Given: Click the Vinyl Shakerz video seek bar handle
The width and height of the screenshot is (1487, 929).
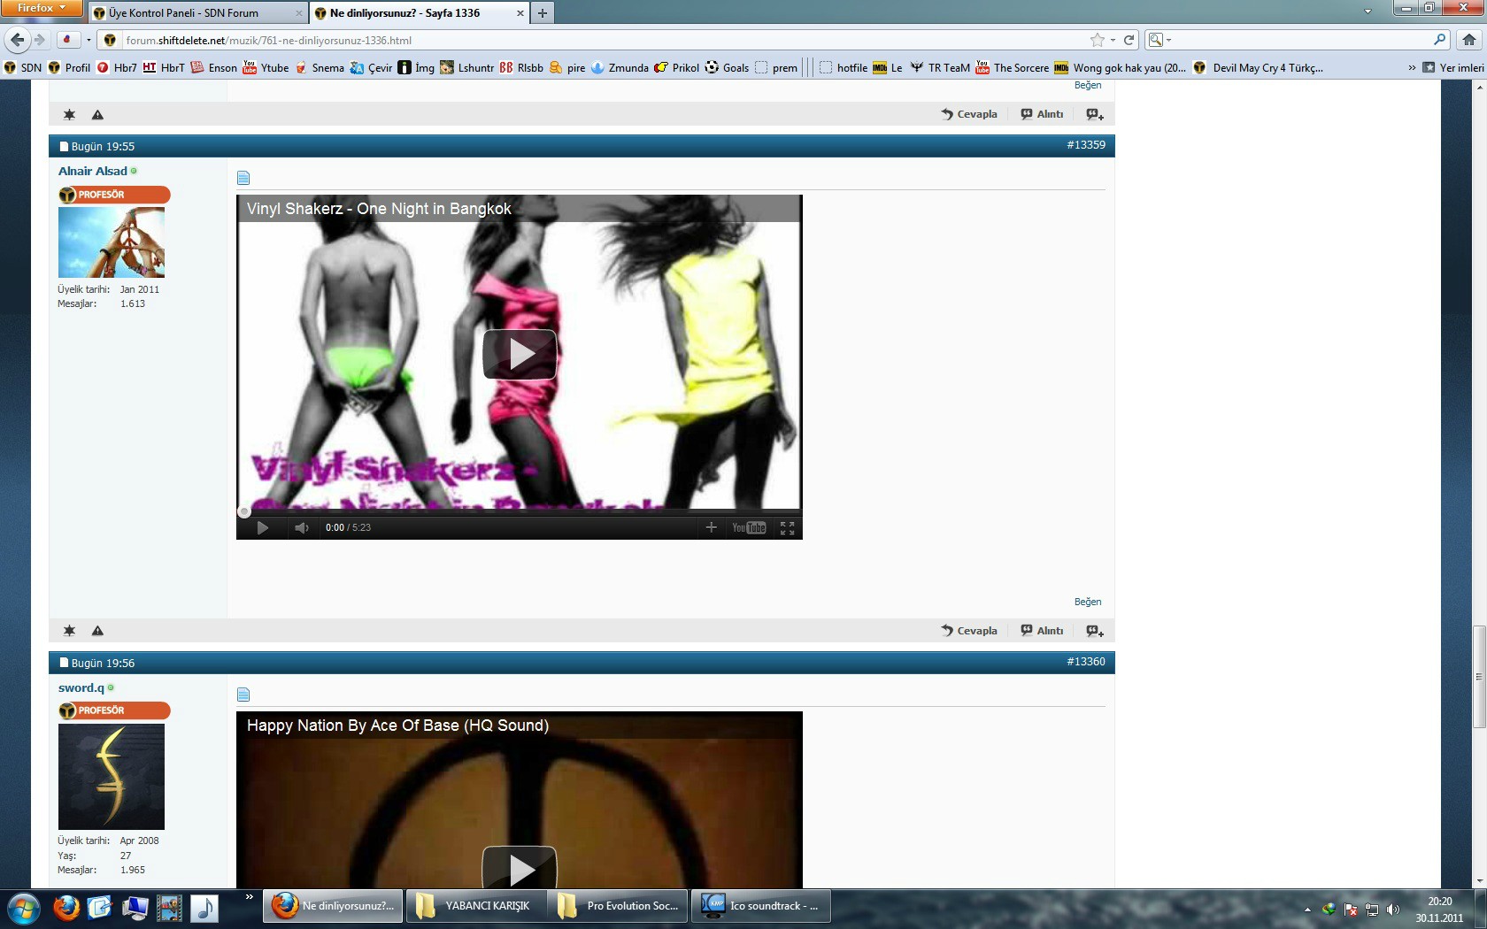Looking at the screenshot, I should tap(244, 511).
